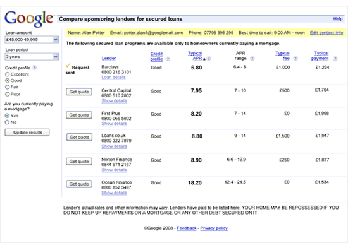This screenshot has width=348, height=243.
Task: Sort table by Typical APR header
Action: (196, 56)
